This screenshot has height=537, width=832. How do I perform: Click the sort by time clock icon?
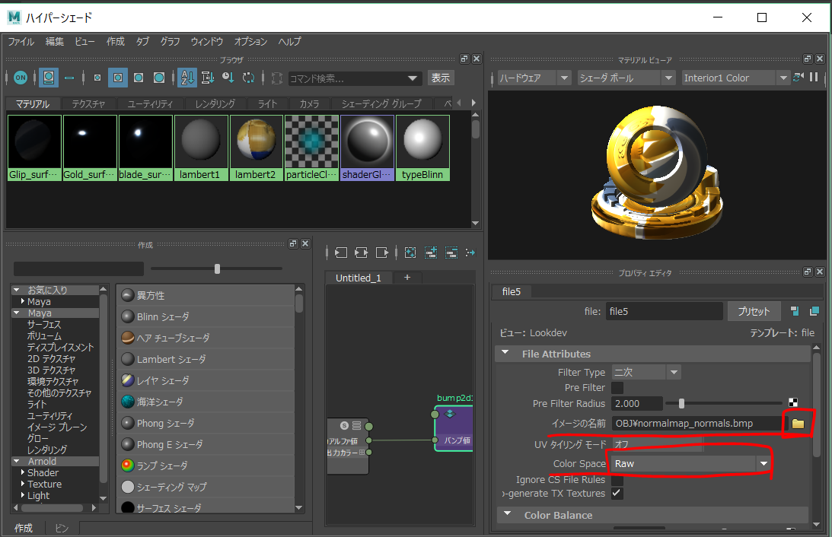coord(228,78)
